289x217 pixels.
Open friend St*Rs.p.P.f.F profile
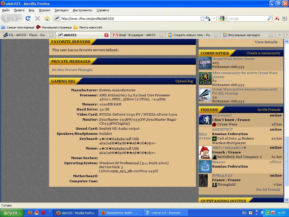tap(222, 175)
